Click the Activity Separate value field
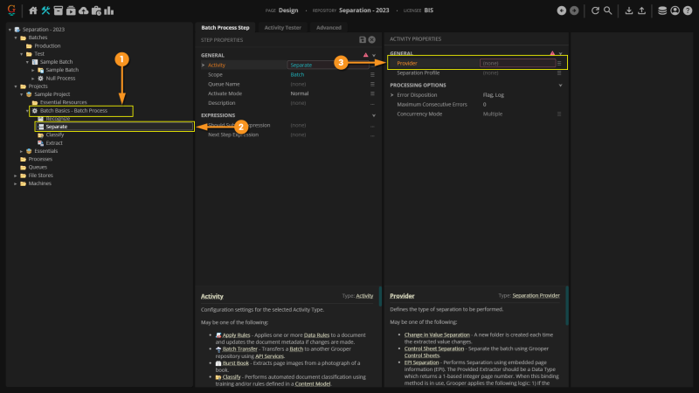Image resolution: width=699 pixels, height=393 pixels. click(x=329, y=65)
